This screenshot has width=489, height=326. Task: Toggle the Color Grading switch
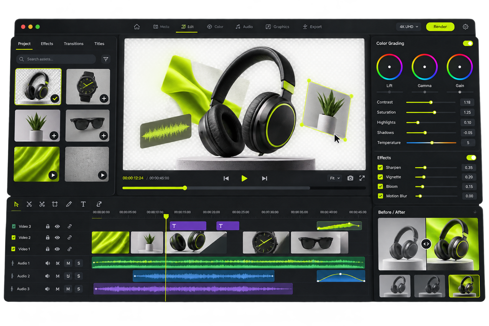point(468,43)
